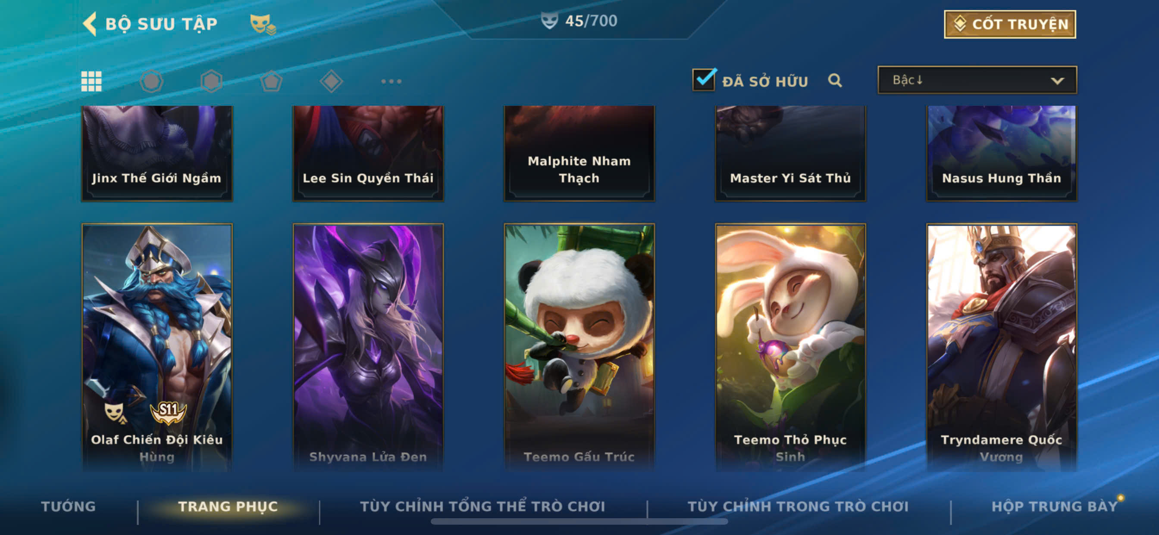Switch to the Tướng tab
Viewport: 1159px width, 535px height.
pos(69,506)
